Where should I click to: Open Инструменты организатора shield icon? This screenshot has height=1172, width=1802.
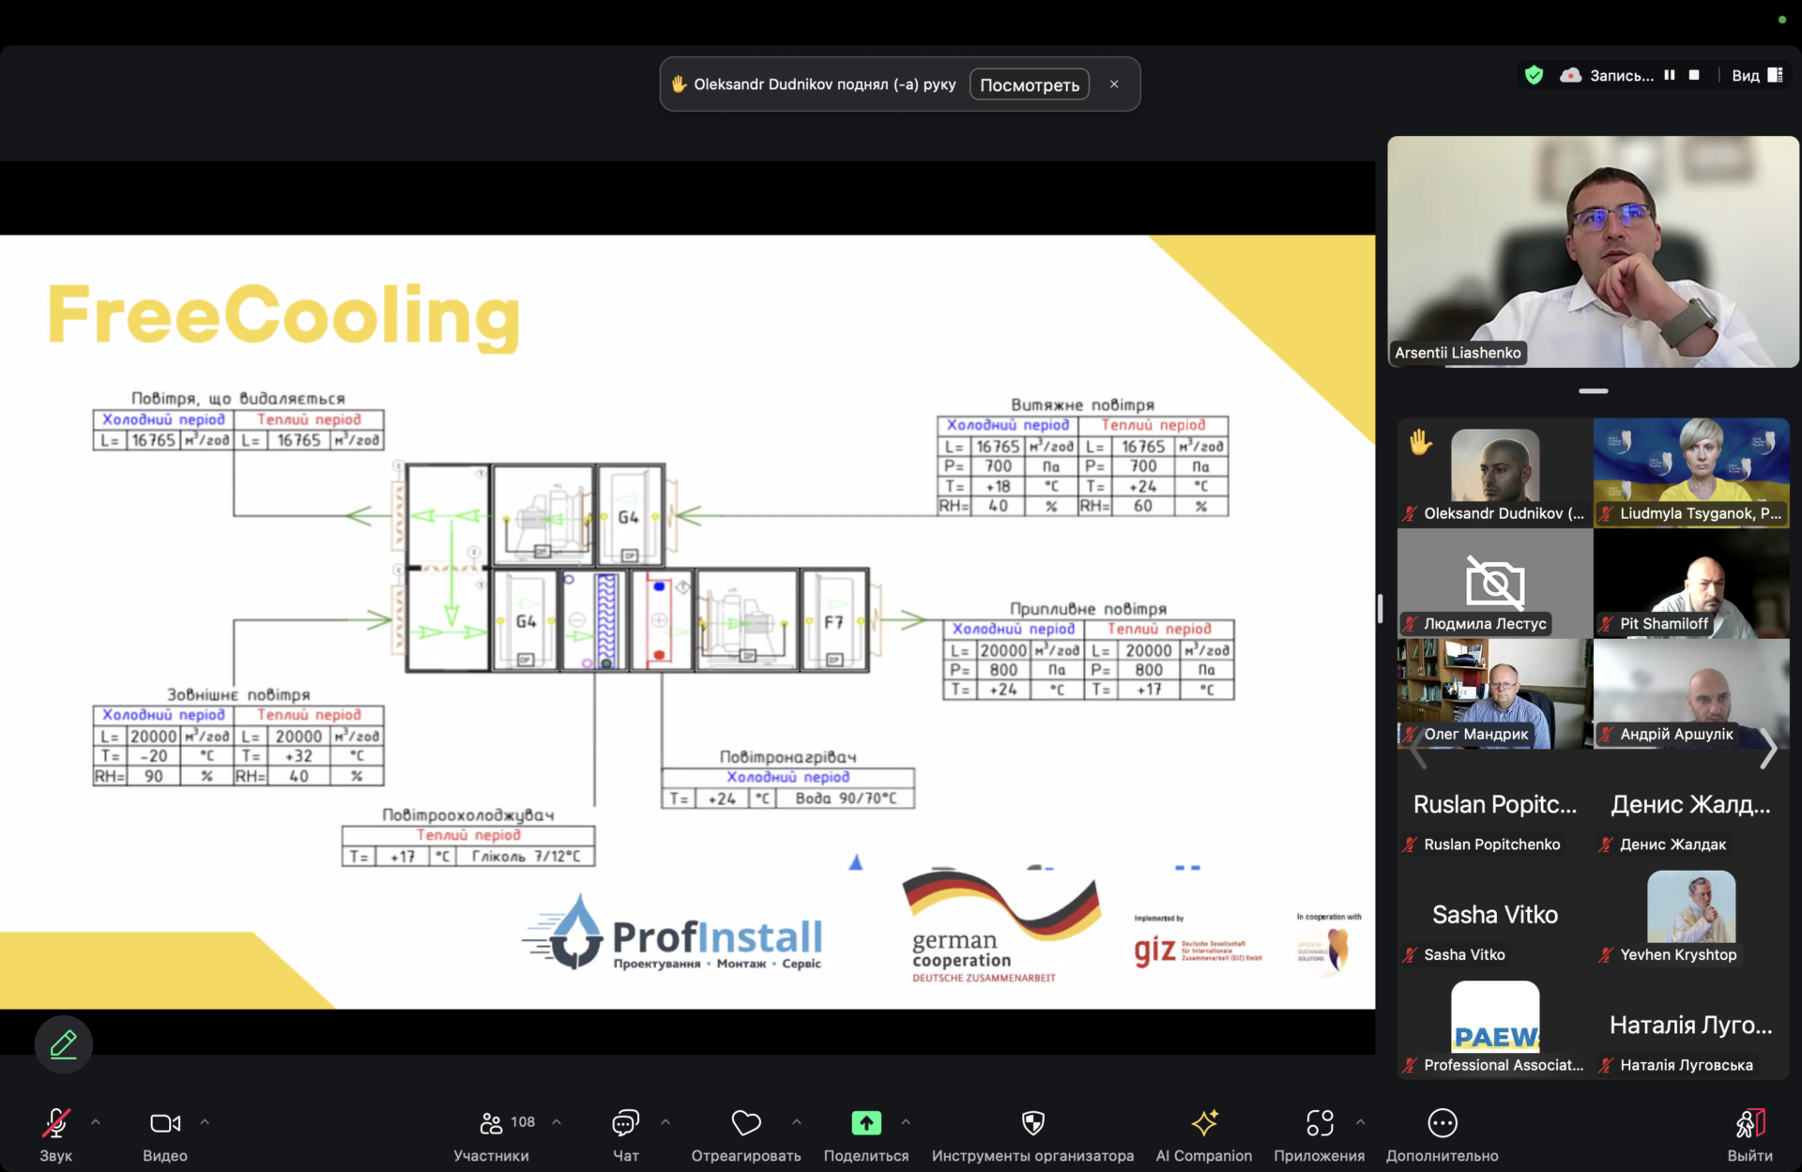click(x=1032, y=1123)
